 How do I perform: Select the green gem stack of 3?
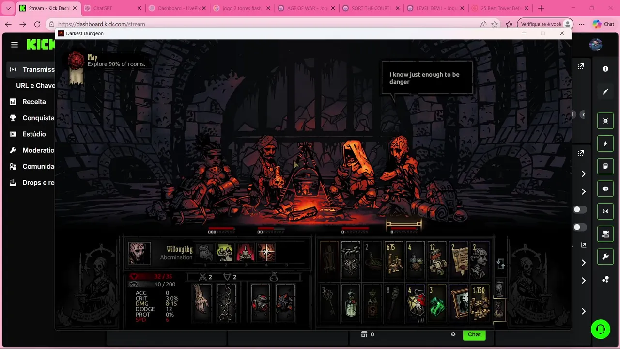(x=436, y=303)
